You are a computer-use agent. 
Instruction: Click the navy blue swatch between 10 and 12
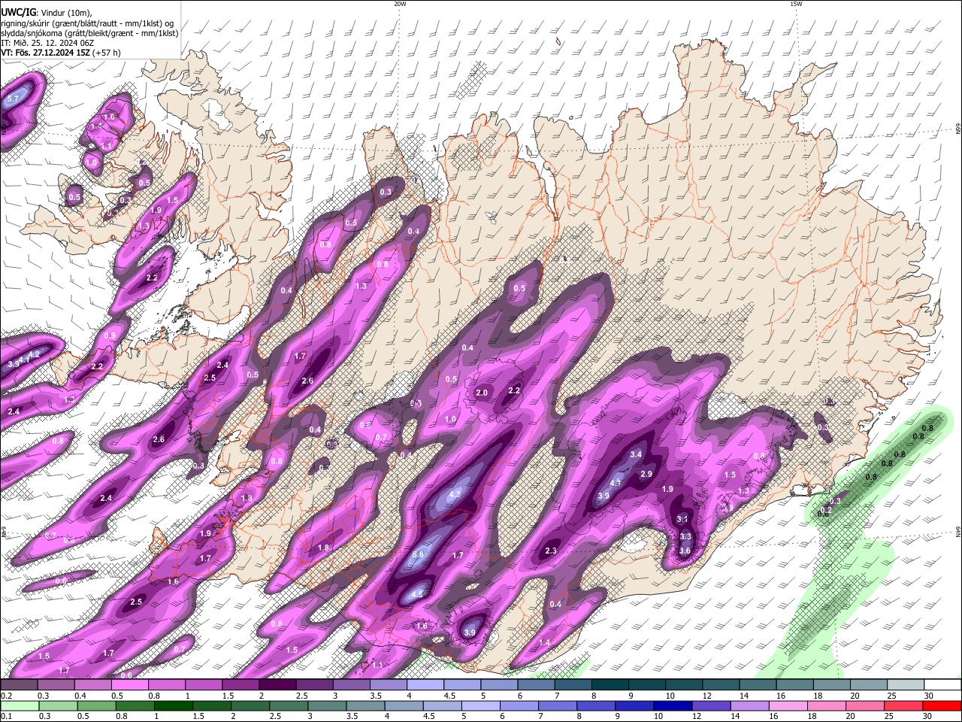pos(671,705)
